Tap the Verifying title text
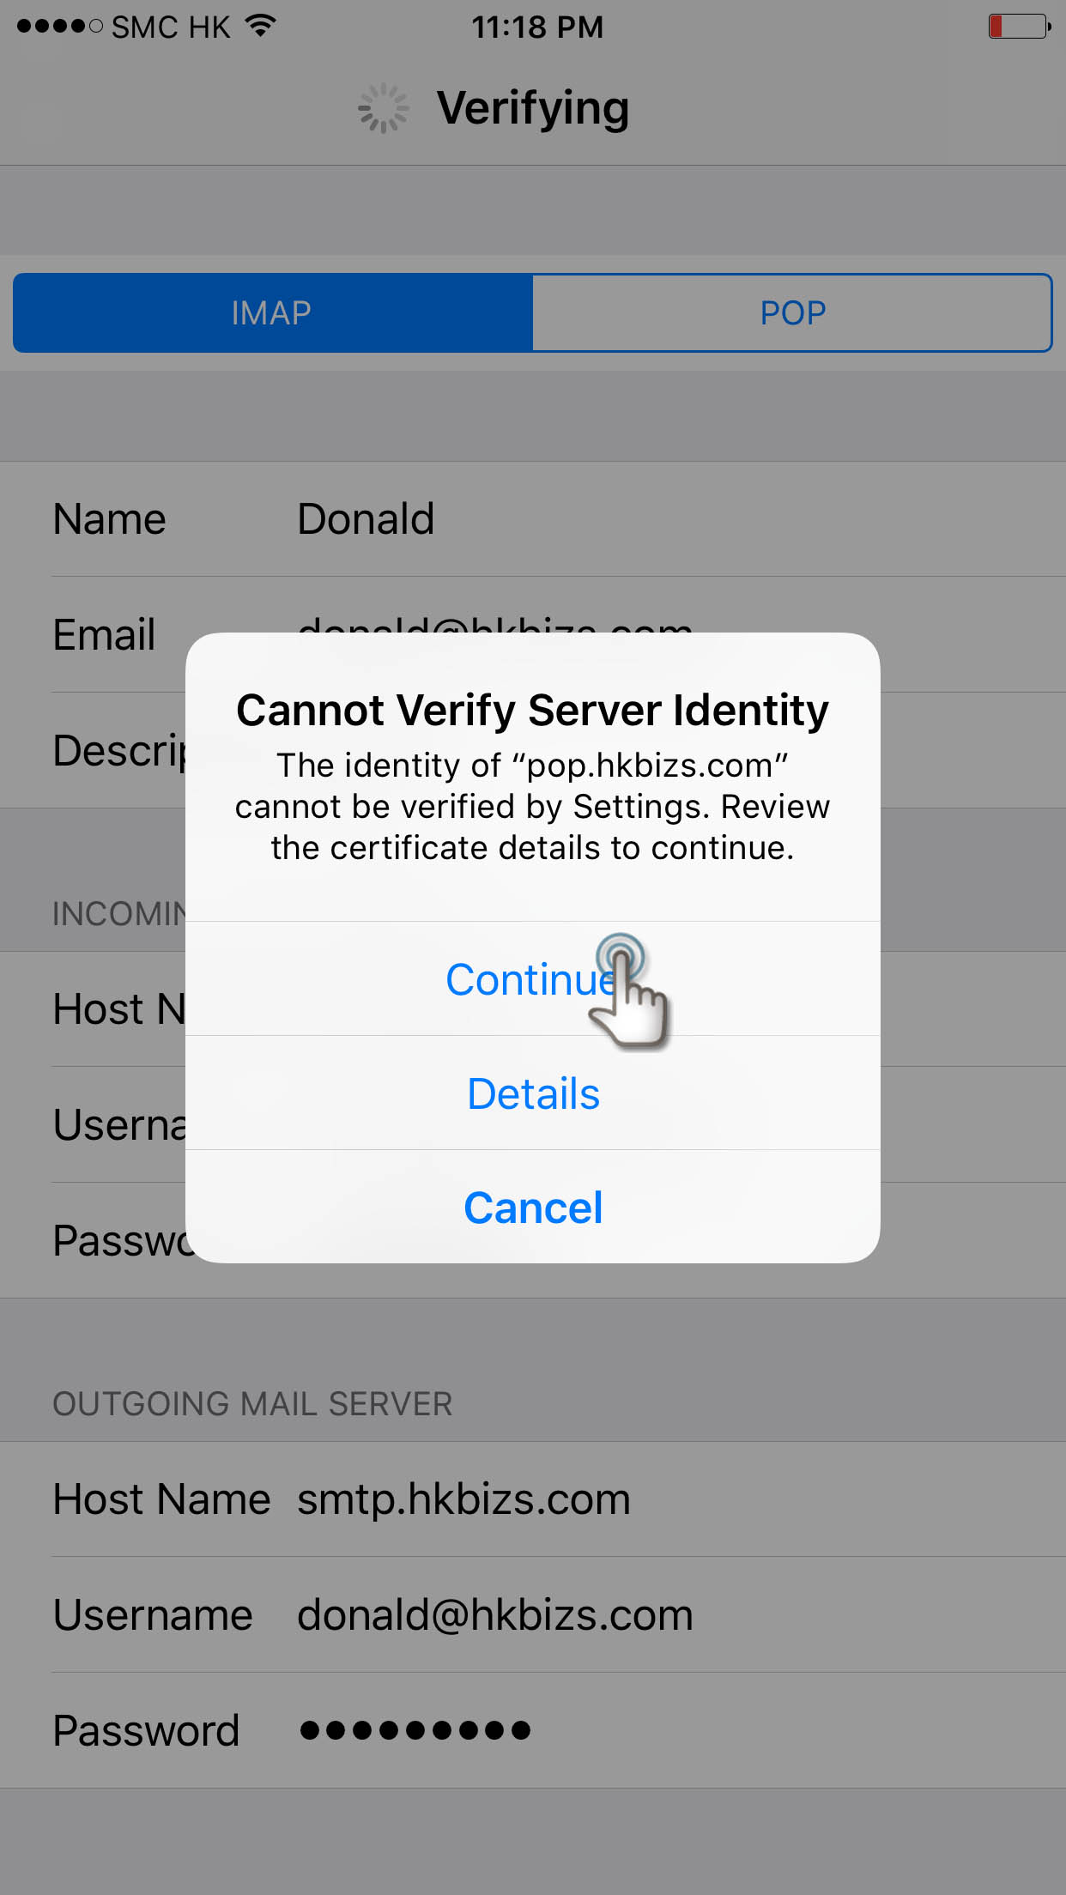1066x1895 pixels. (x=533, y=110)
